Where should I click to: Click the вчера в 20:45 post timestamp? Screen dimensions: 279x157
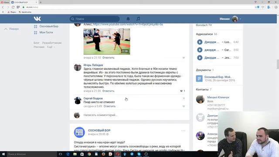point(97,134)
